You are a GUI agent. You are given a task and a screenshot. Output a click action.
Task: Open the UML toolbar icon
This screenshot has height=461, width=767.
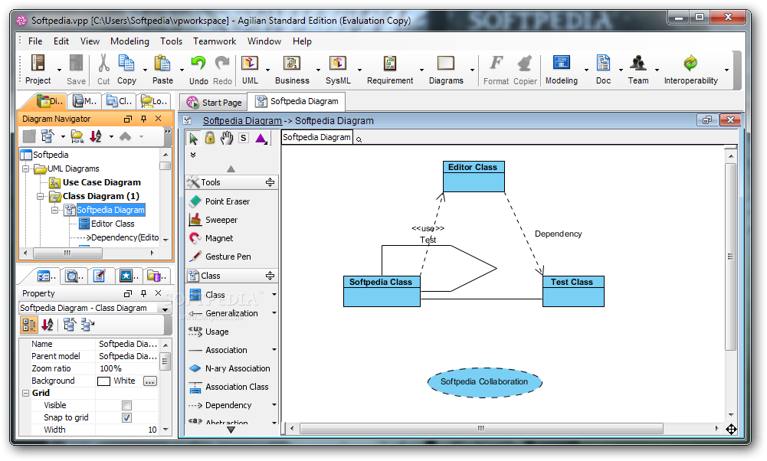coord(250,63)
